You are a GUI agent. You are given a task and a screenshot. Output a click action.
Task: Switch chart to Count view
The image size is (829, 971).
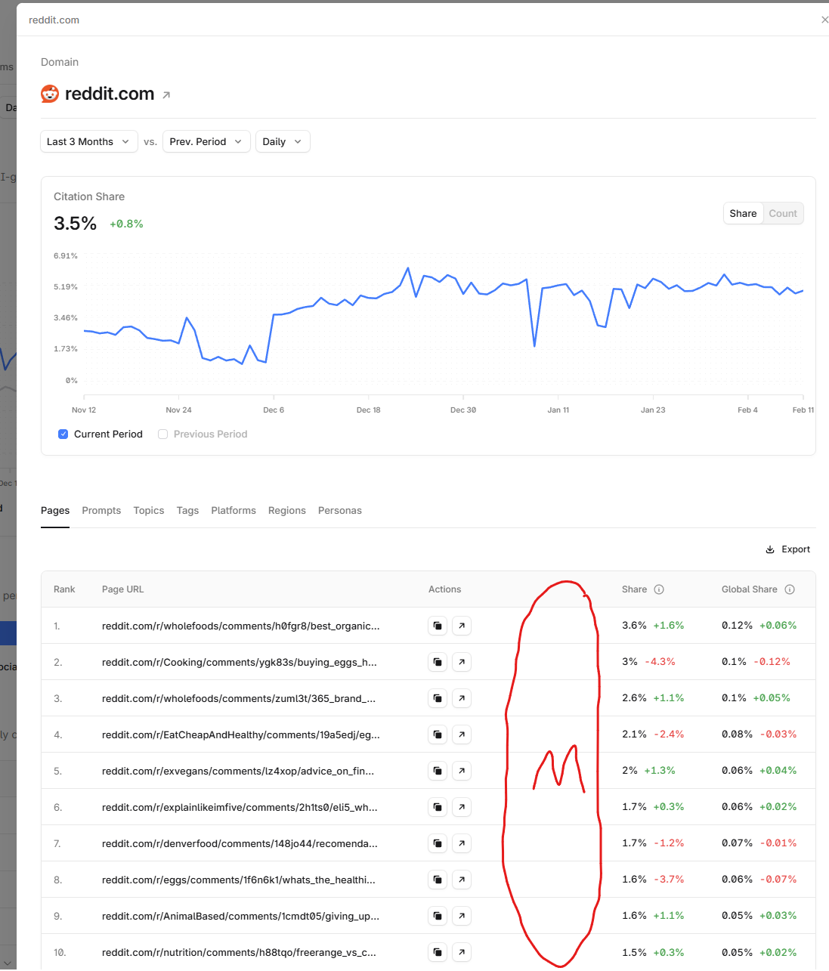(783, 213)
